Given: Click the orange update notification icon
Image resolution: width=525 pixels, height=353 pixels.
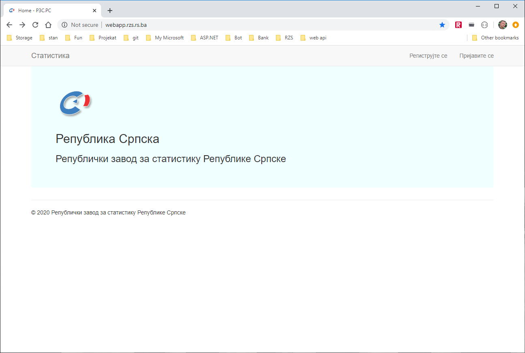Looking at the screenshot, I should [516, 25].
